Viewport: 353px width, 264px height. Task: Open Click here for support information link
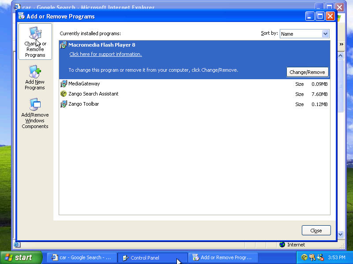[105, 54]
